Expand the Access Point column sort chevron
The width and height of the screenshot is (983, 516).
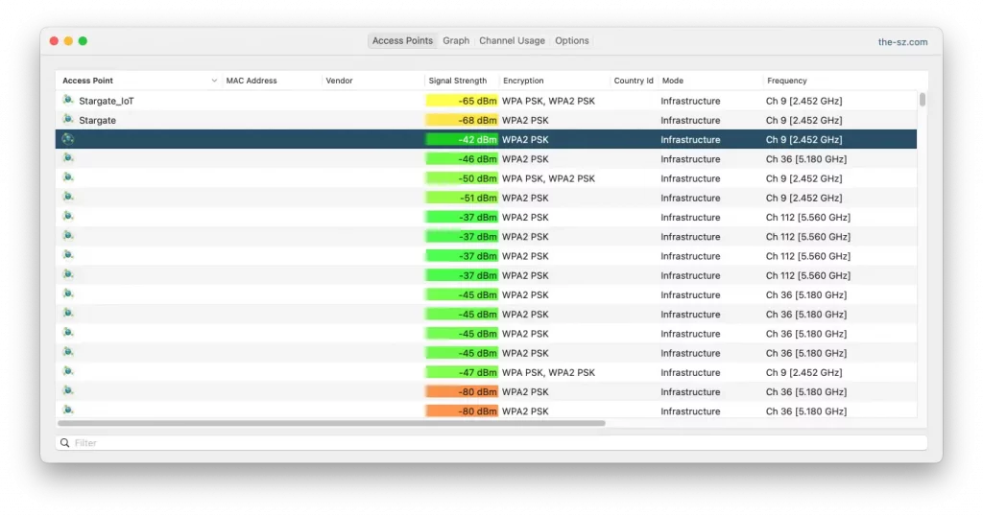click(214, 81)
